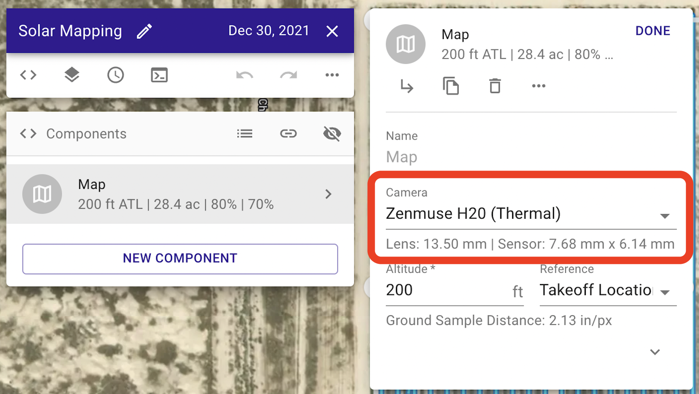Click the Solar Mapping title text
Viewport: 699px width, 394px height.
coord(70,31)
